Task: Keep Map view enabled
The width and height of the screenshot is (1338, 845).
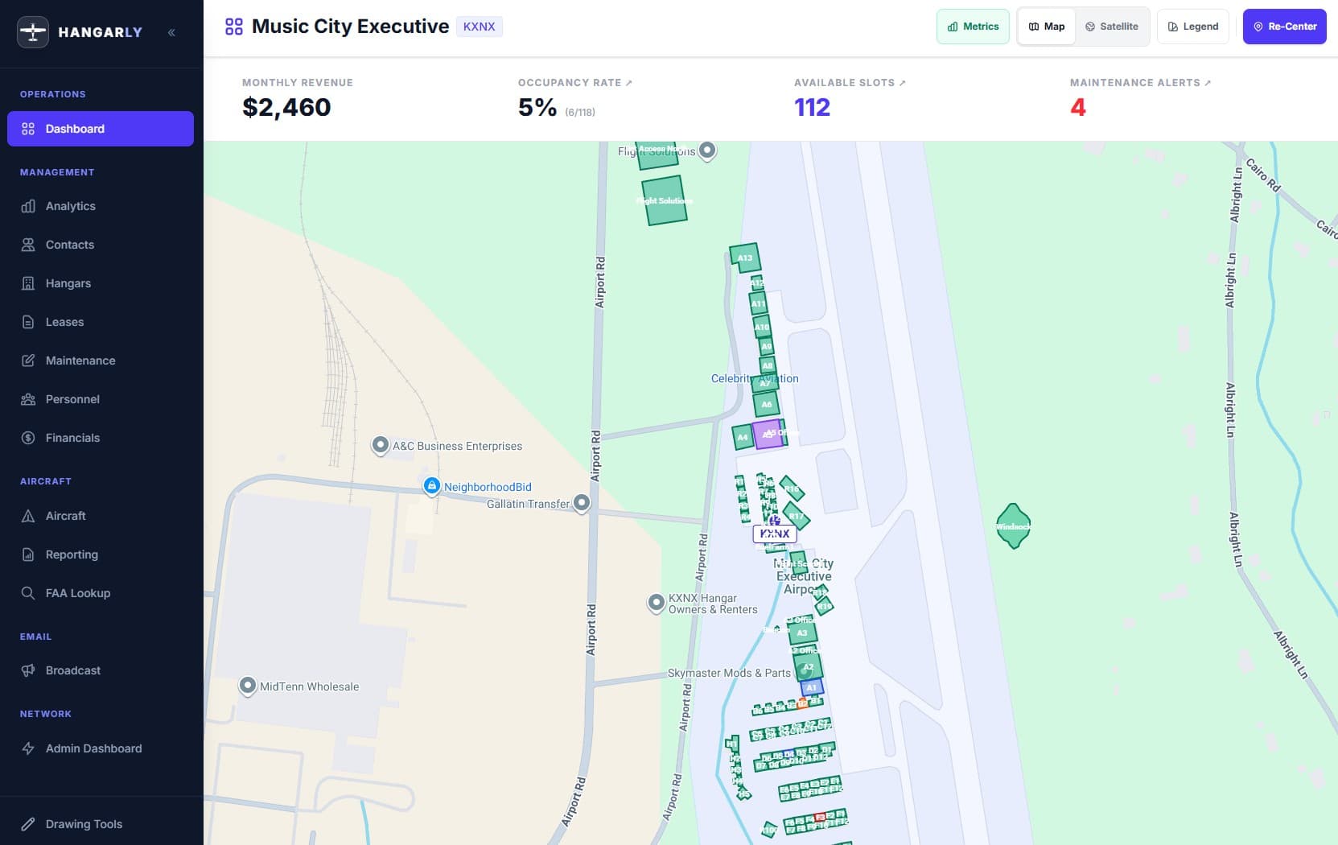Action: (1046, 26)
